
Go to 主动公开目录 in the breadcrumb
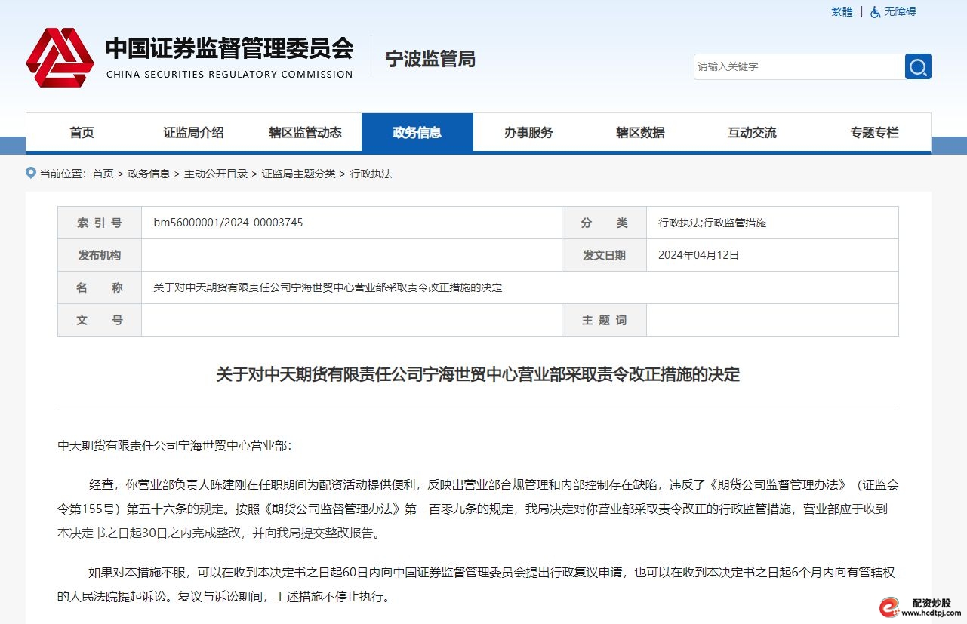point(216,174)
